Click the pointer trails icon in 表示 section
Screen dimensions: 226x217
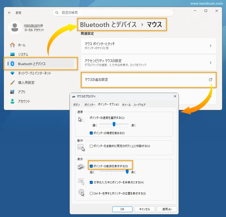coord(81,167)
